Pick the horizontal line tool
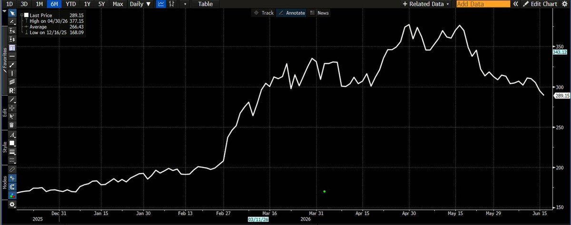This screenshot has width=571, height=225. tap(12, 56)
